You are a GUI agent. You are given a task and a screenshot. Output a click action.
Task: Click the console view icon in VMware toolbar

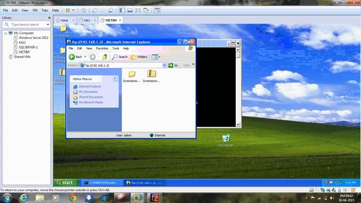click(x=157, y=10)
